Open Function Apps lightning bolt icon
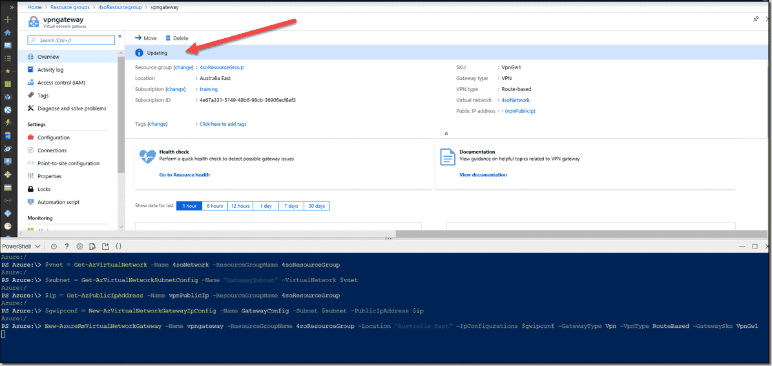Image resolution: width=772 pixels, height=366 pixels. click(7, 123)
